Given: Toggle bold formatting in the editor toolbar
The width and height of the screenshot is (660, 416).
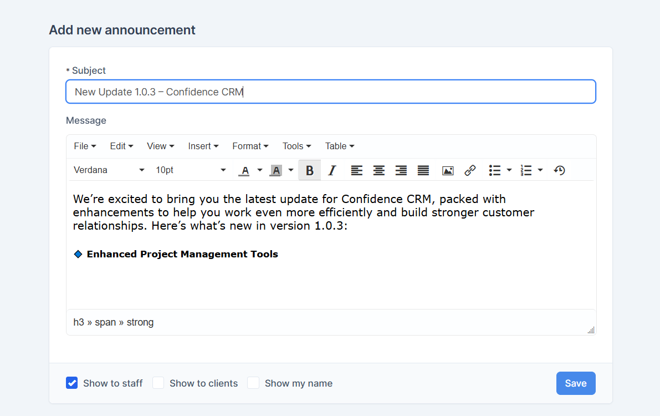Looking at the screenshot, I should pyautogui.click(x=309, y=170).
